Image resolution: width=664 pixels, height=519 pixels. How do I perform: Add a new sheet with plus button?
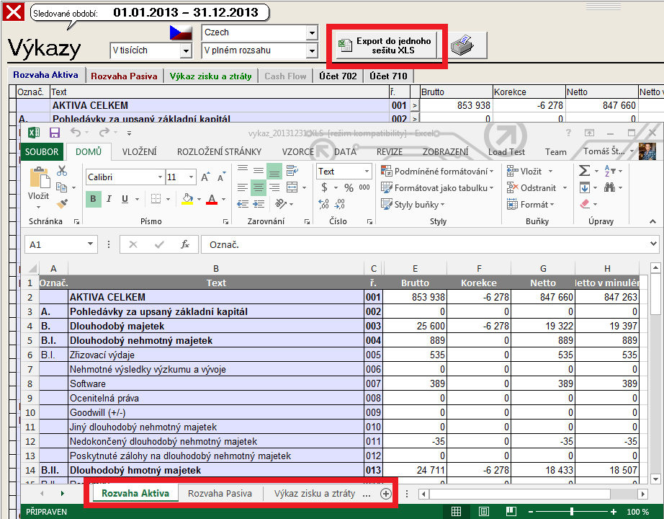click(386, 494)
